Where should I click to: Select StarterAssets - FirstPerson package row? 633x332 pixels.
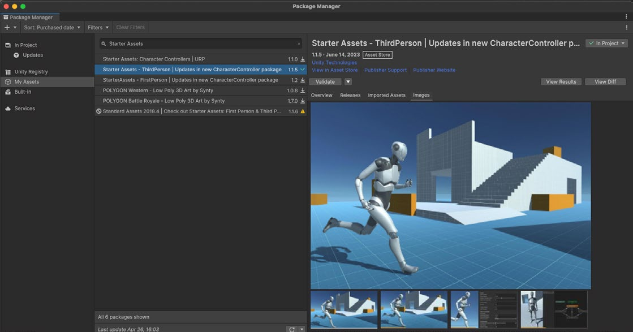tap(201, 80)
